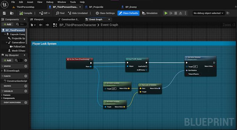237x130 pixels.
Task: Add a new function with the plus icon
Action: pyautogui.click(x=26, y=76)
